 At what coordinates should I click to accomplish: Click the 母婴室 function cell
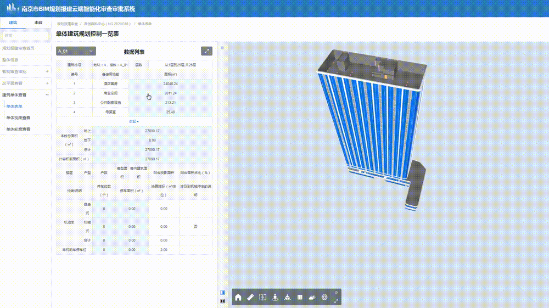111,112
